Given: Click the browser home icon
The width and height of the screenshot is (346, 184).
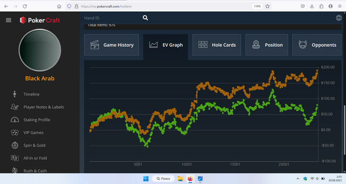Looking at the screenshot, I should click(59, 6).
